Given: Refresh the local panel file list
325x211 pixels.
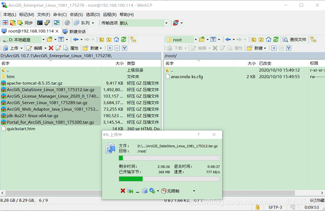Looking at the screenshot, I should pos(124,40).
